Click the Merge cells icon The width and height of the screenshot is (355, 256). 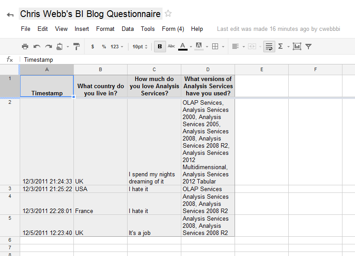pyautogui.click(x=252, y=47)
